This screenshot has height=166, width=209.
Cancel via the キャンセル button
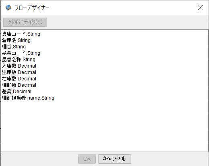(x=115, y=159)
